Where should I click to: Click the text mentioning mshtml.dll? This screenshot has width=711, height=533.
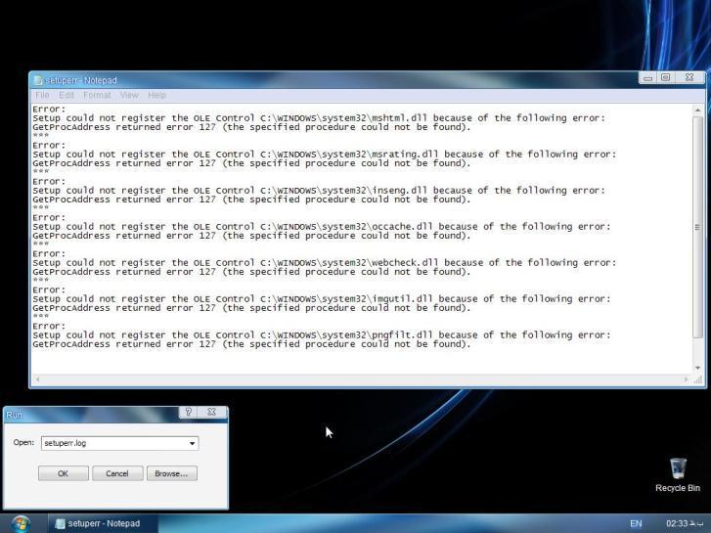click(319, 118)
